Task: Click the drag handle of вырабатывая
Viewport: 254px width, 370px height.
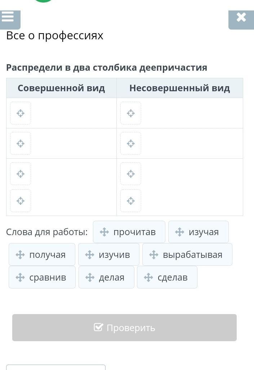Action: [x=154, y=255]
